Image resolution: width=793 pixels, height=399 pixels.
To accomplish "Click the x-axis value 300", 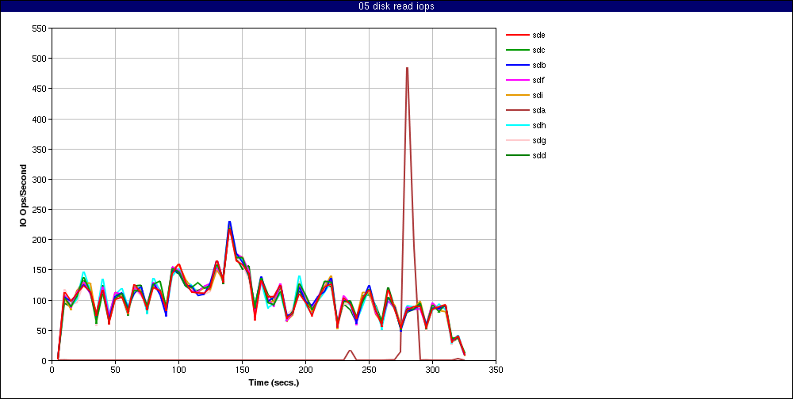I will (432, 370).
